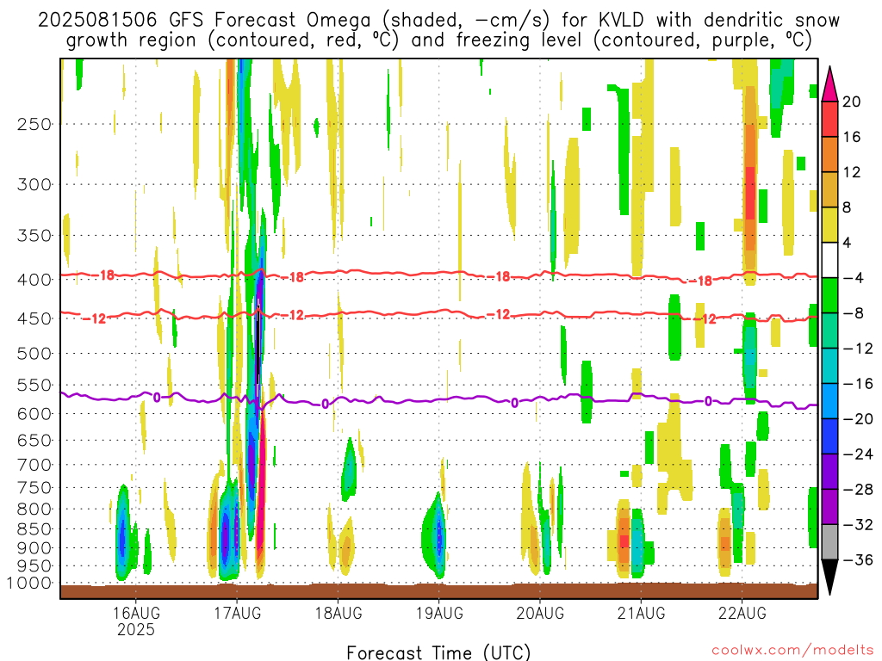Click the red 16 to 20 colorbar segment
This screenshot has height=661, width=882.
pyautogui.click(x=829, y=119)
